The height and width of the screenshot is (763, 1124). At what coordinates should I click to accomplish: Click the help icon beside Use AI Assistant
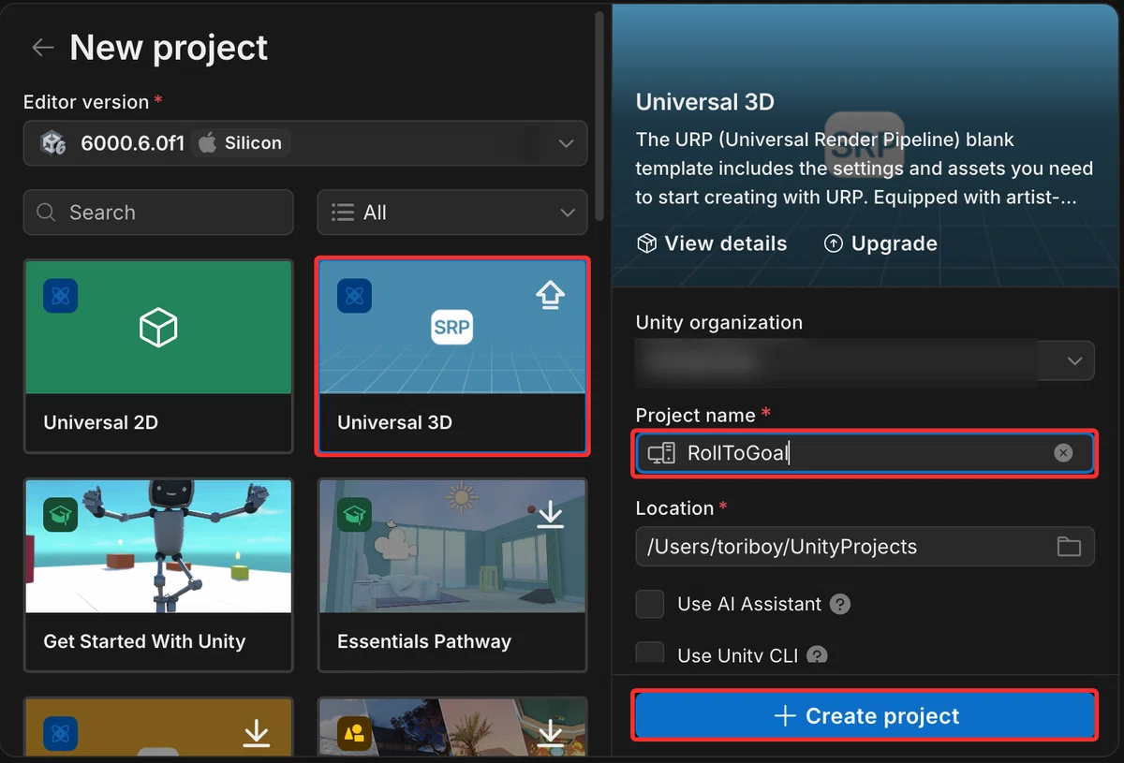point(840,604)
